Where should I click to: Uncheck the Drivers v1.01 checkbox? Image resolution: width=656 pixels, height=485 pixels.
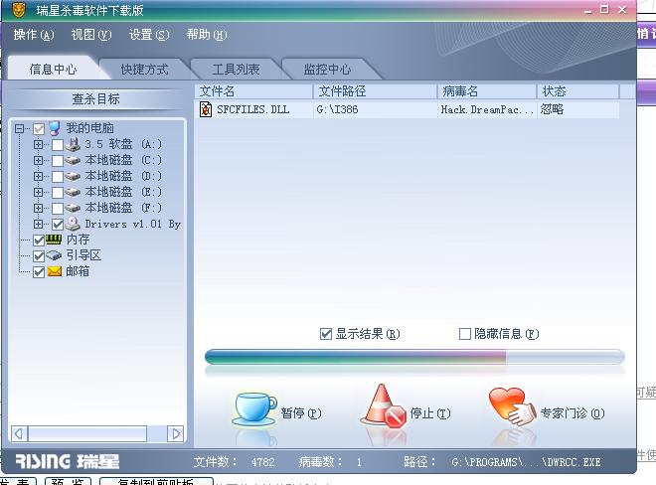click(x=58, y=225)
